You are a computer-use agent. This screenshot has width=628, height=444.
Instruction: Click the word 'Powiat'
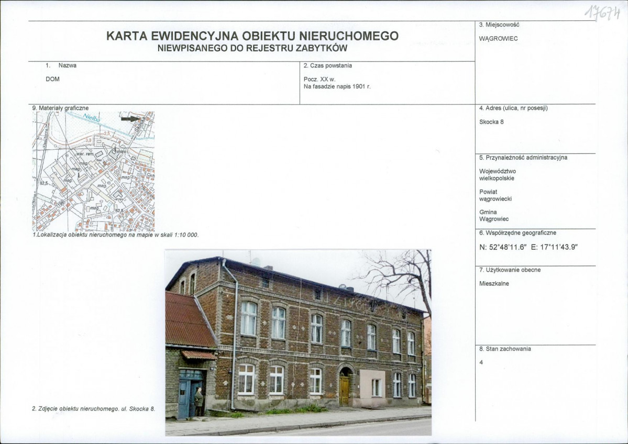coord(488,192)
